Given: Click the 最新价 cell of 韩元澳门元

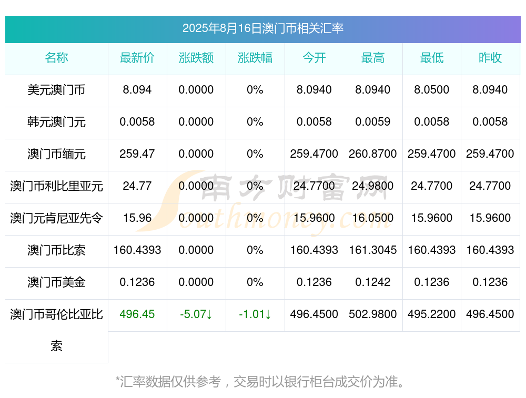Looking at the screenshot, I should pos(137,122).
